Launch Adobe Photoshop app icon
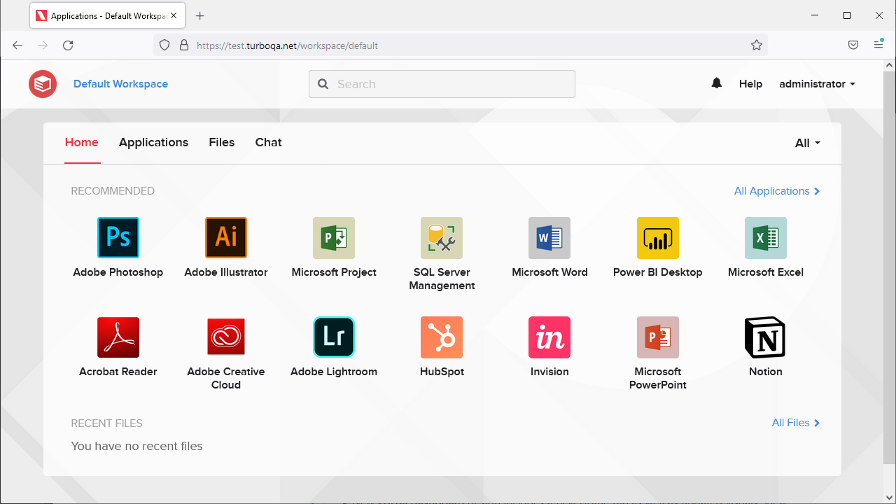Viewport: 896px width, 504px height. pyautogui.click(x=118, y=238)
